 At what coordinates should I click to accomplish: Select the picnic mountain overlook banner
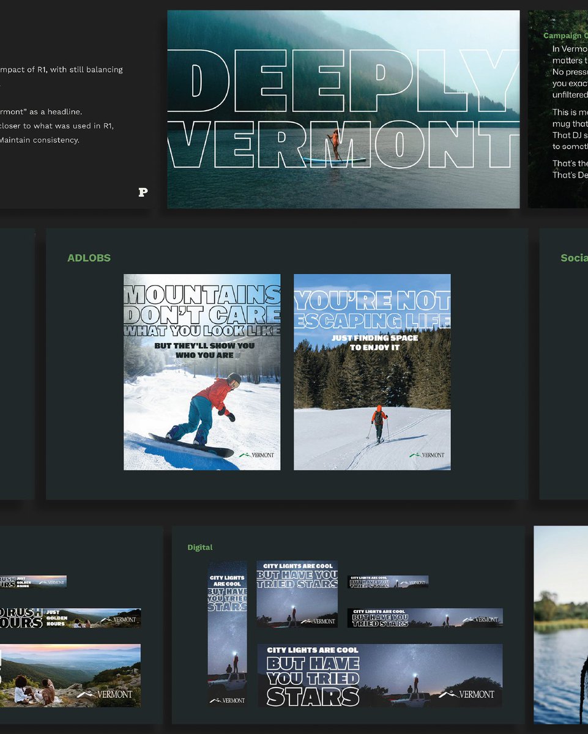(70, 675)
